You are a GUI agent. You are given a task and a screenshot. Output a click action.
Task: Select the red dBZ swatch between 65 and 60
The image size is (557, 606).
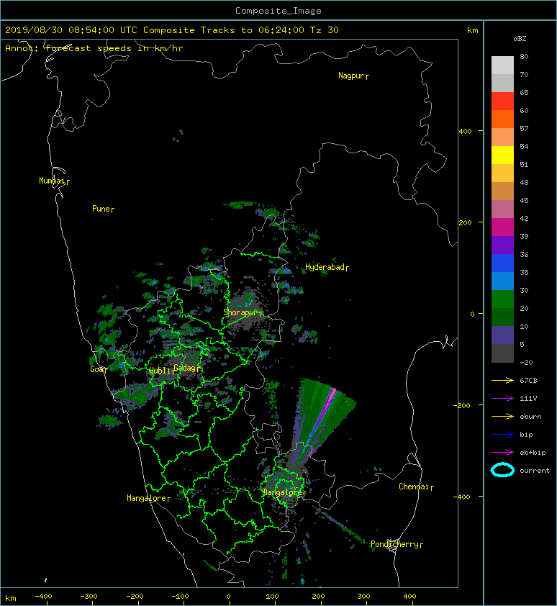coord(502,101)
